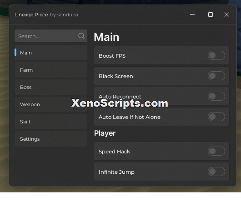241x206 pixels.
Task: Turn on Black Screen toggle
Action: pyautogui.click(x=216, y=76)
